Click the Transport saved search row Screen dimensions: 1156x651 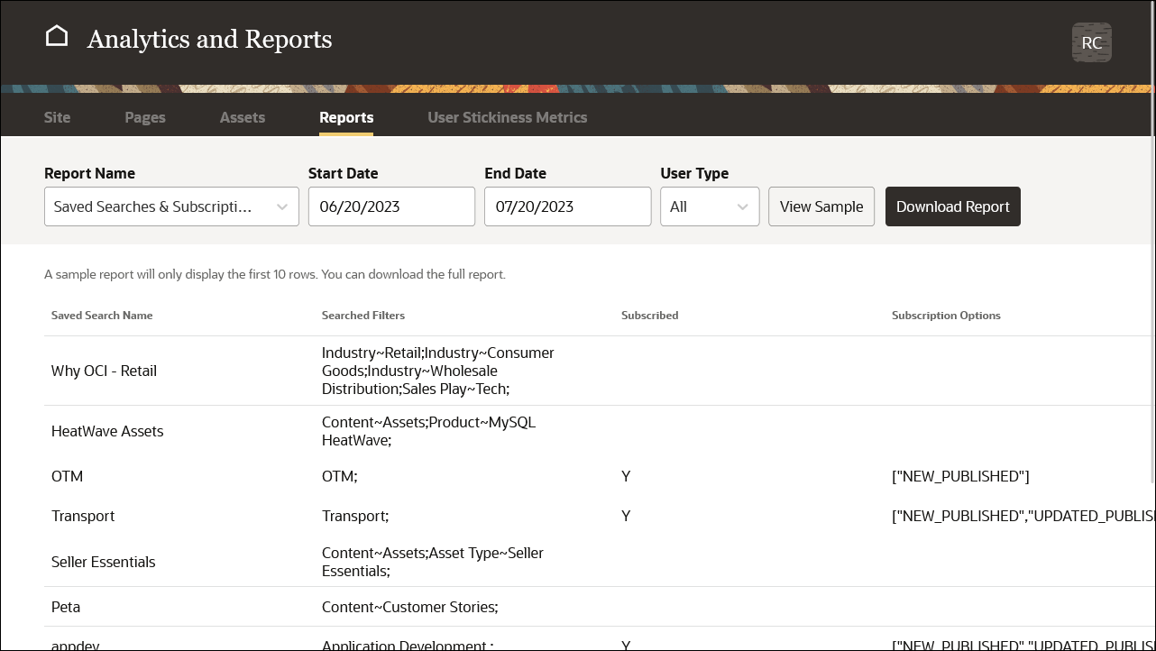[83, 516]
